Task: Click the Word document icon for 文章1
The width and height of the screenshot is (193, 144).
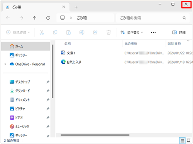Action: tap(63, 53)
